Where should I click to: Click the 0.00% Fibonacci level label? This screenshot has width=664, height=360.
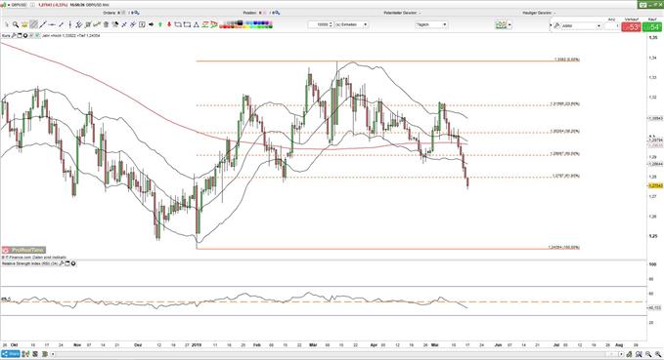[x=567, y=60]
